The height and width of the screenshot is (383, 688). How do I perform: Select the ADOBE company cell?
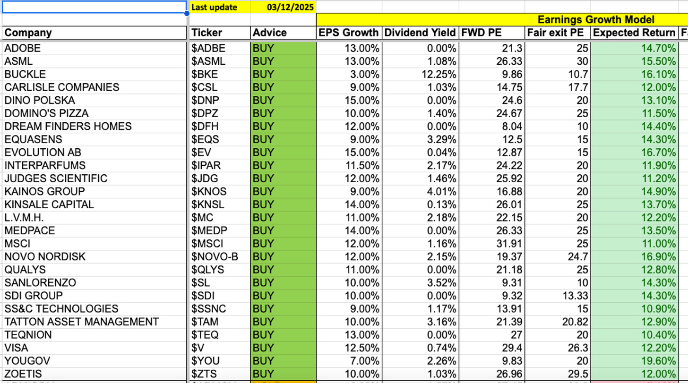pos(94,48)
